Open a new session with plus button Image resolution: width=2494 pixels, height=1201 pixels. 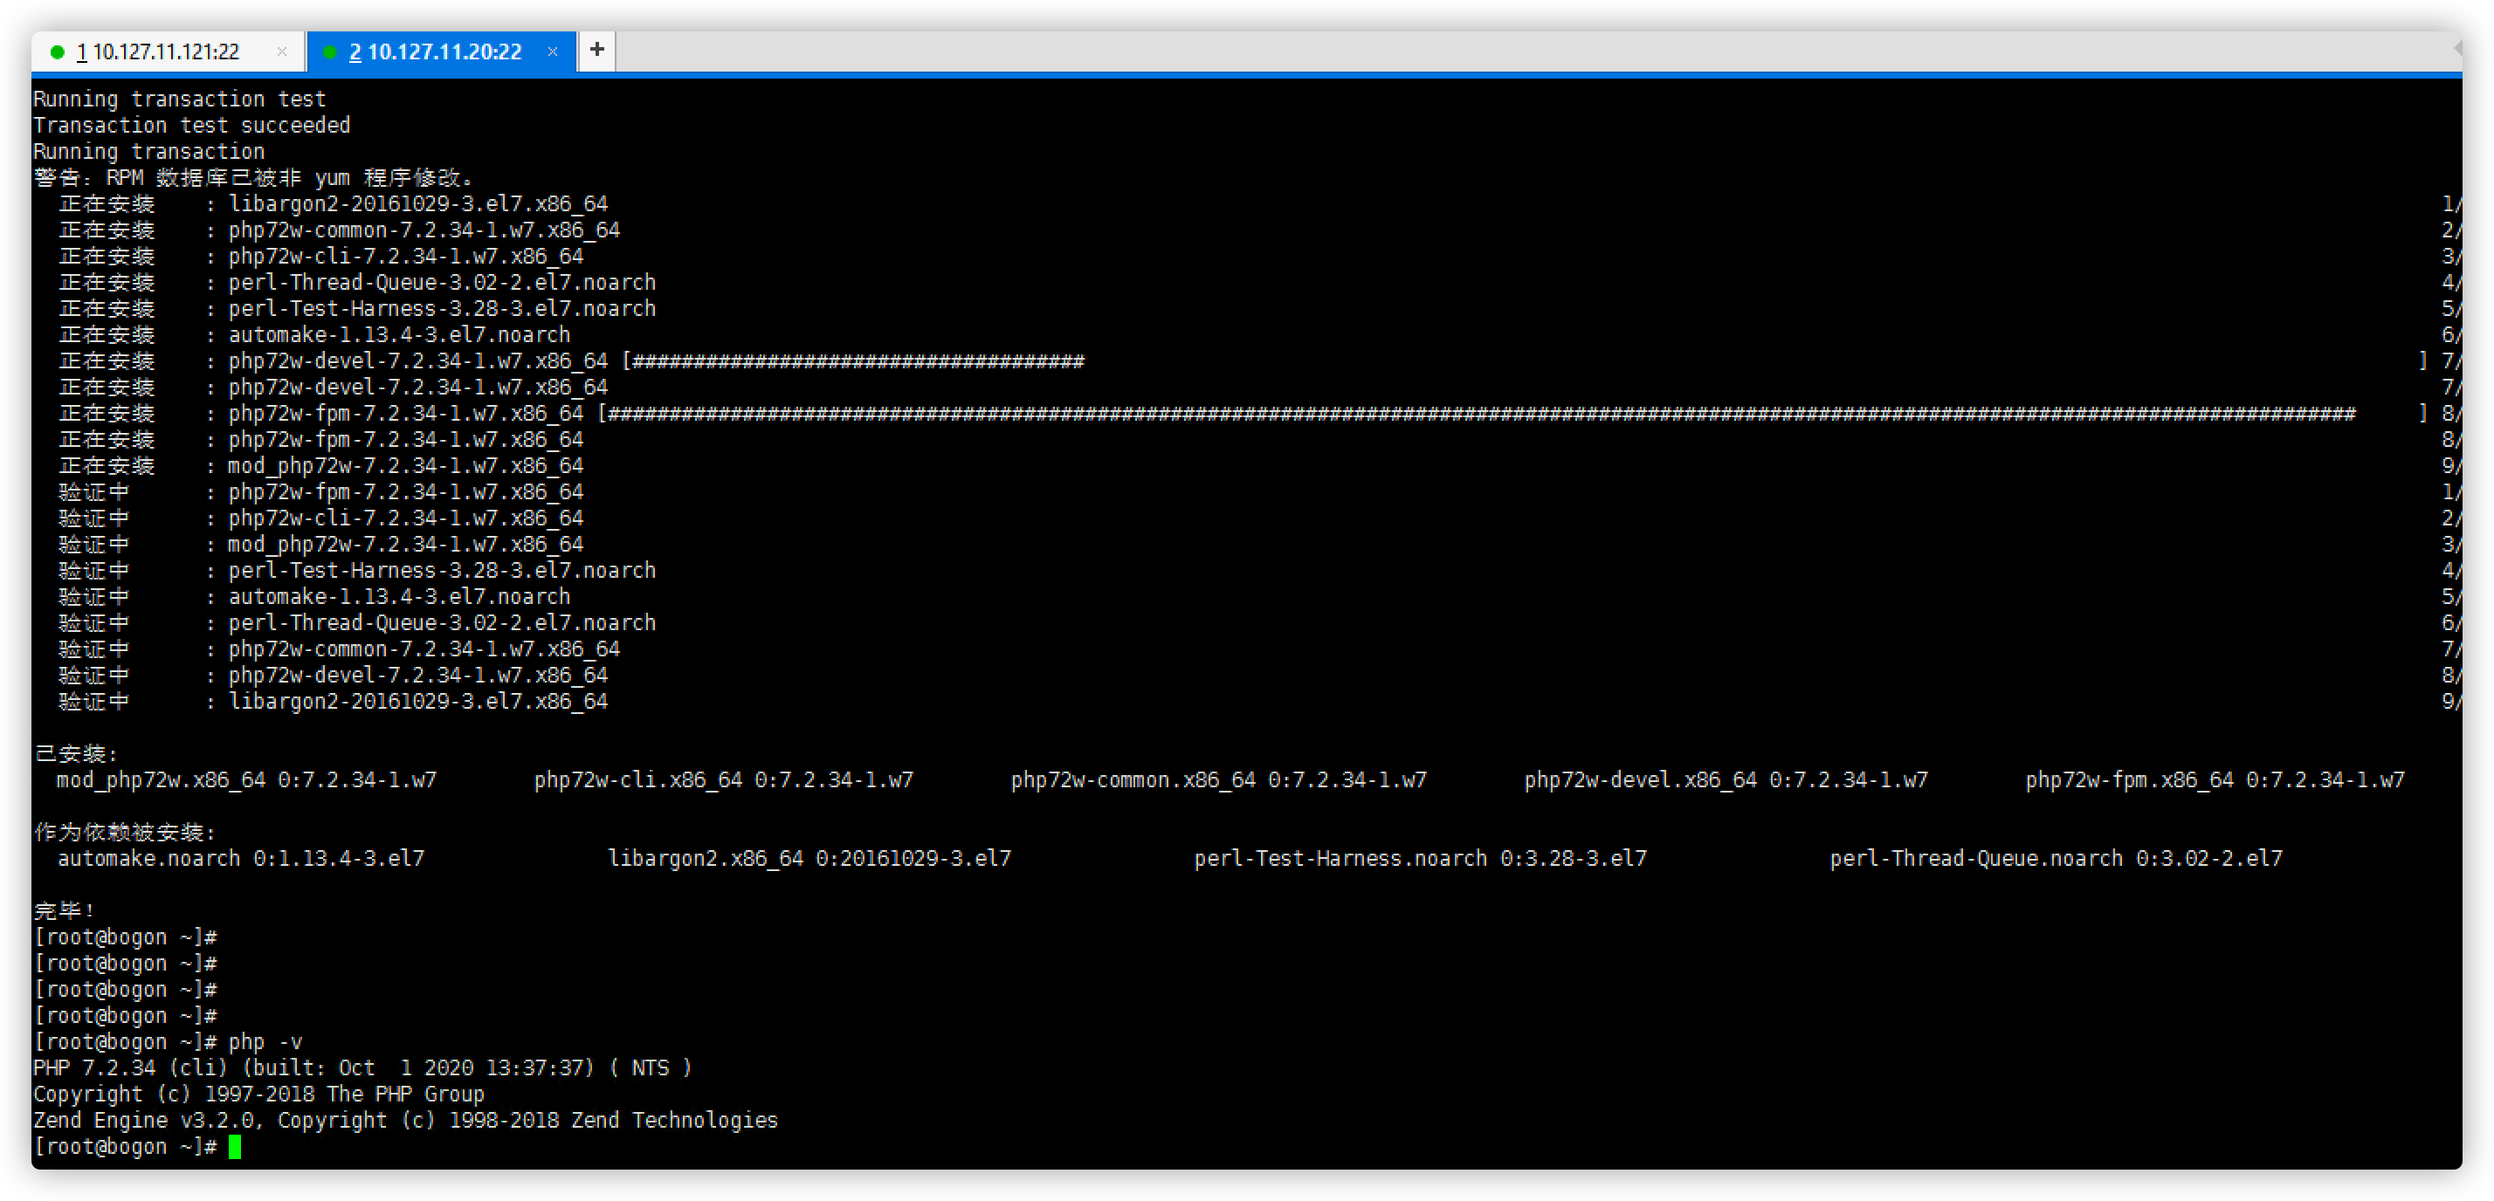pyautogui.click(x=596, y=50)
